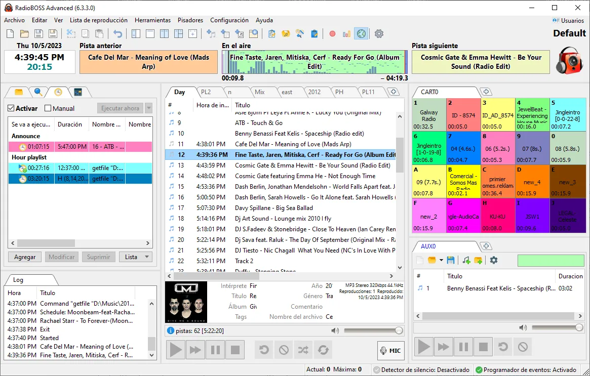Click the AUX0 player Play button
Viewport: 590px width, 376px height.
pos(424,347)
